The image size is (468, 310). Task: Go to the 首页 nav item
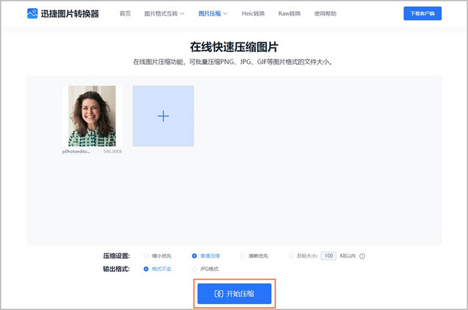click(125, 14)
